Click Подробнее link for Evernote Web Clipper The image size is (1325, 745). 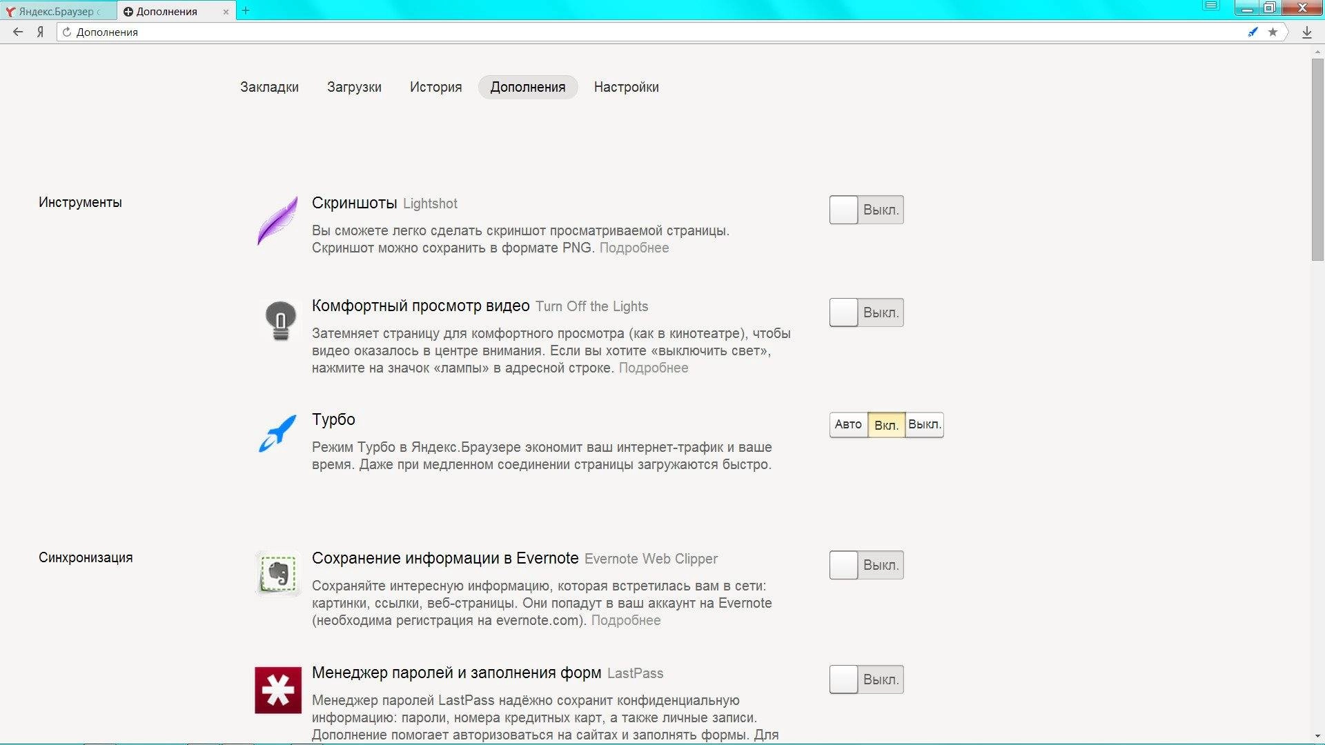click(x=625, y=620)
